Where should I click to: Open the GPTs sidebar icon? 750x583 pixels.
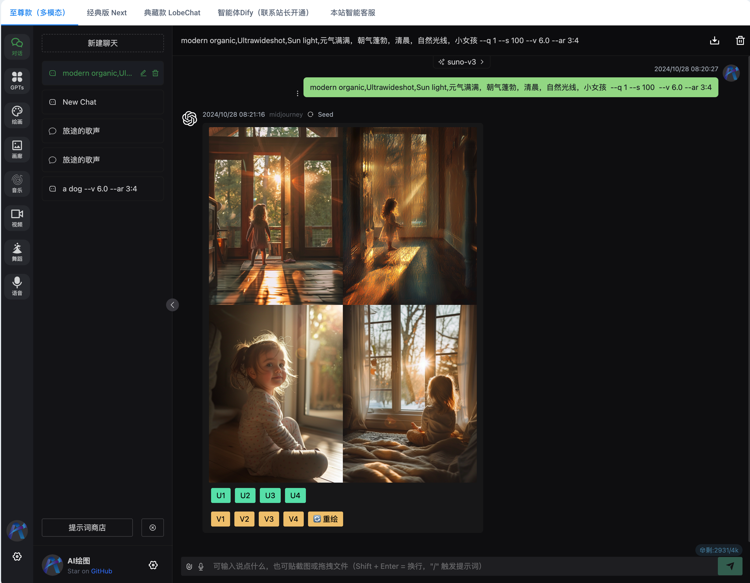point(17,81)
